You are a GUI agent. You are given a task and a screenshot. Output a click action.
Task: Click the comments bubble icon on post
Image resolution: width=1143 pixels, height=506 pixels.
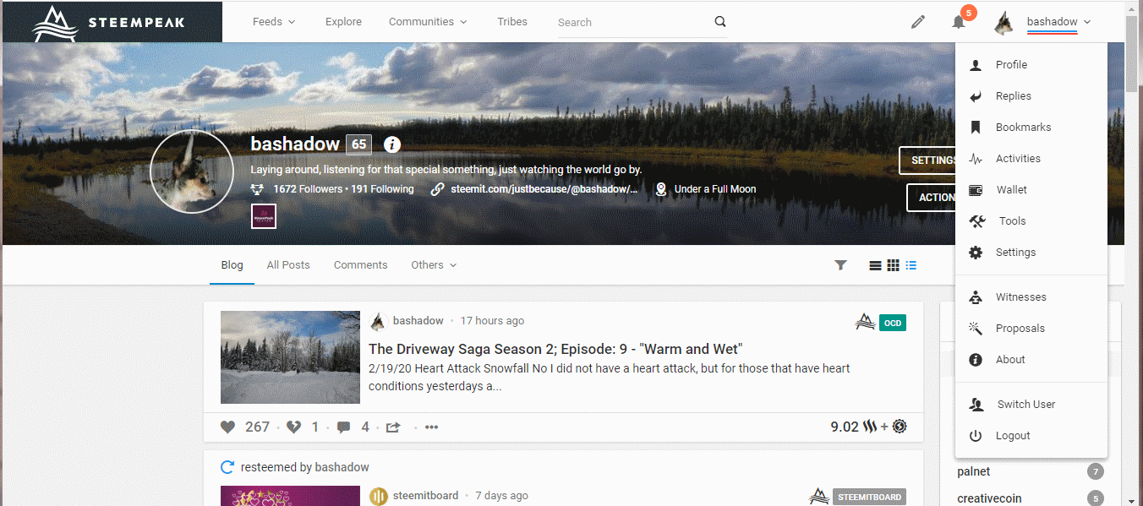click(343, 427)
